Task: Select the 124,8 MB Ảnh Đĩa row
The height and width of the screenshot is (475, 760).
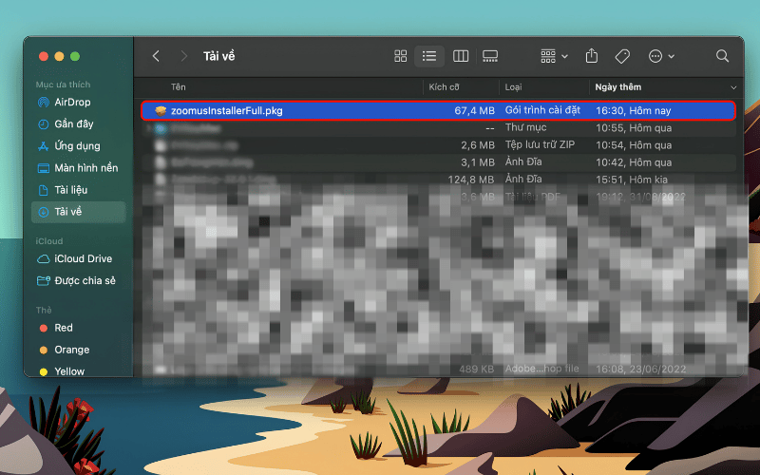Action: click(438, 180)
